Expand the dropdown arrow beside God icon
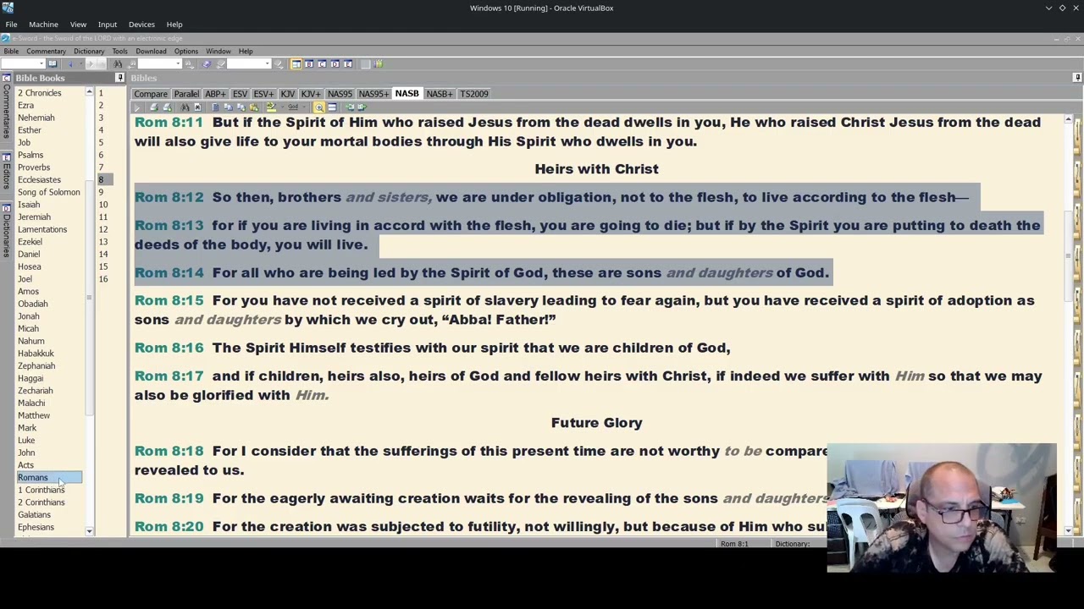1084x609 pixels. tap(304, 107)
